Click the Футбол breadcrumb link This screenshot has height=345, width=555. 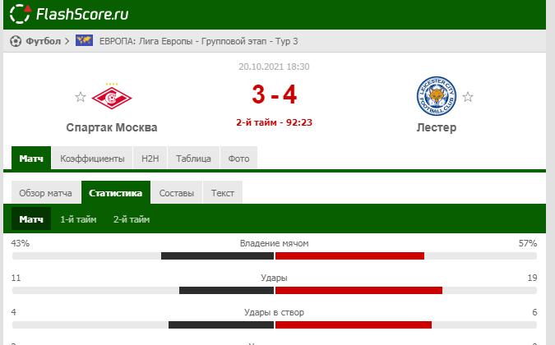coord(44,41)
